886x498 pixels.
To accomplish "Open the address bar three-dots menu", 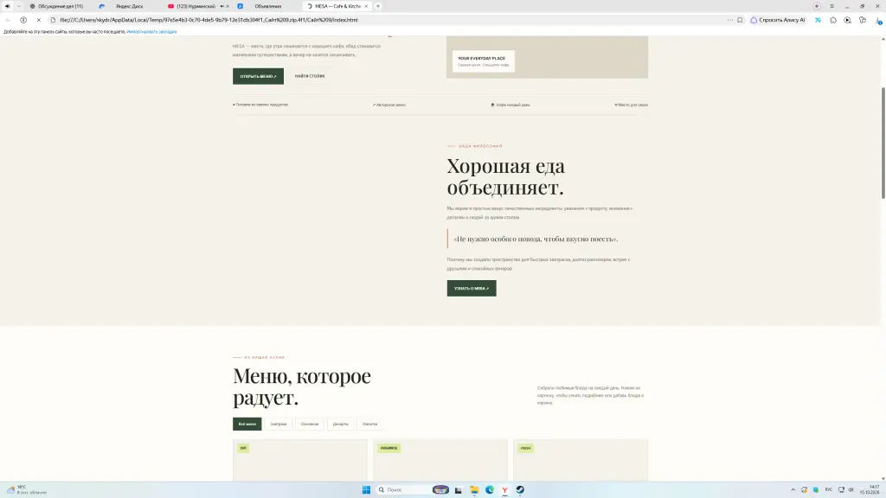I will tap(730, 20).
